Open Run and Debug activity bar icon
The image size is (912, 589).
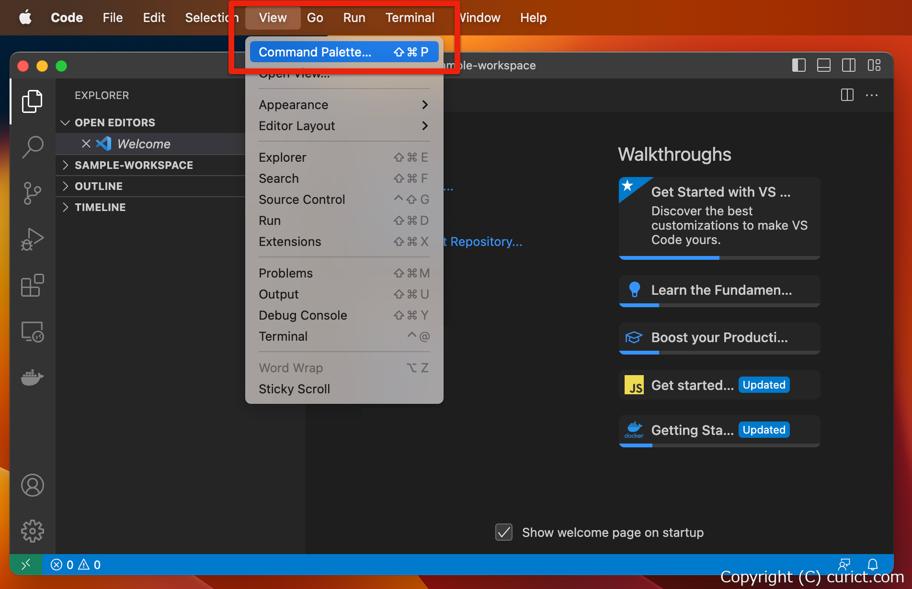(x=32, y=239)
